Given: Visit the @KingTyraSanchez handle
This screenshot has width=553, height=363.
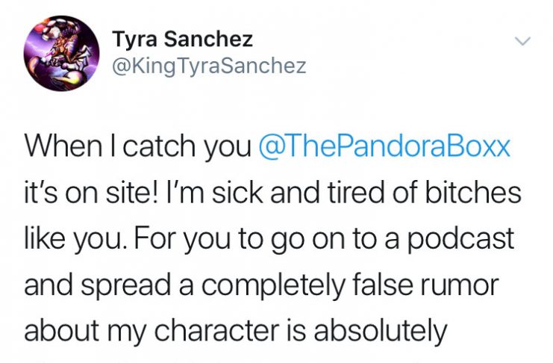Looking at the screenshot, I should (209, 66).
